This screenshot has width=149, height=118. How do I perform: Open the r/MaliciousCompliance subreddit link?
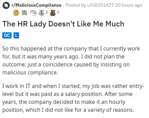click(x=36, y=5)
